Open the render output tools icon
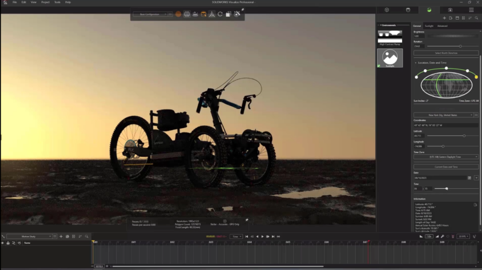Image resolution: width=482 pixels, height=270 pixels. coord(237,14)
